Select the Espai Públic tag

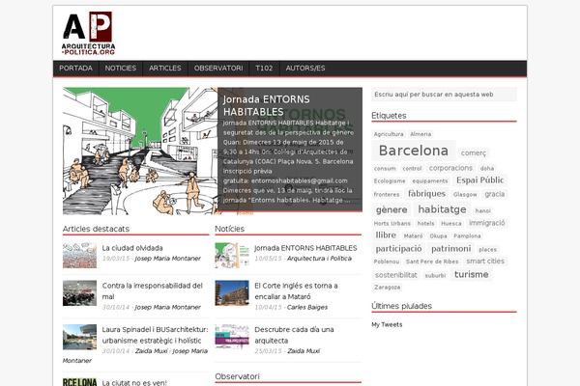pos(480,180)
